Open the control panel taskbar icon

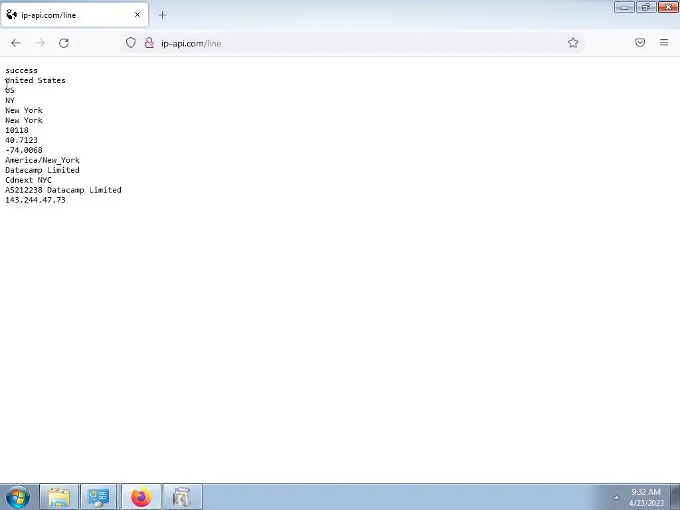pyautogui.click(x=98, y=497)
